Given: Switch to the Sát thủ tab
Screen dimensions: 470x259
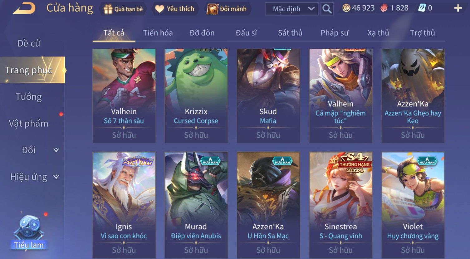Looking at the screenshot, I should [x=290, y=33].
